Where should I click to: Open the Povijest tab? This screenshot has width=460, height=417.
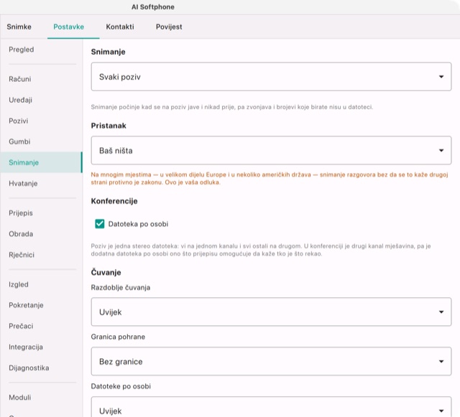169,27
